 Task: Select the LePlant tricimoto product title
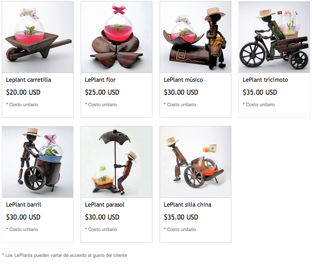[265, 80]
